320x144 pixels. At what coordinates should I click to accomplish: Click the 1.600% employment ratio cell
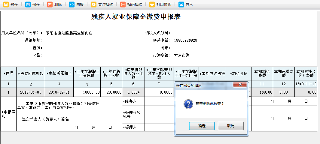(x=133, y=92)
